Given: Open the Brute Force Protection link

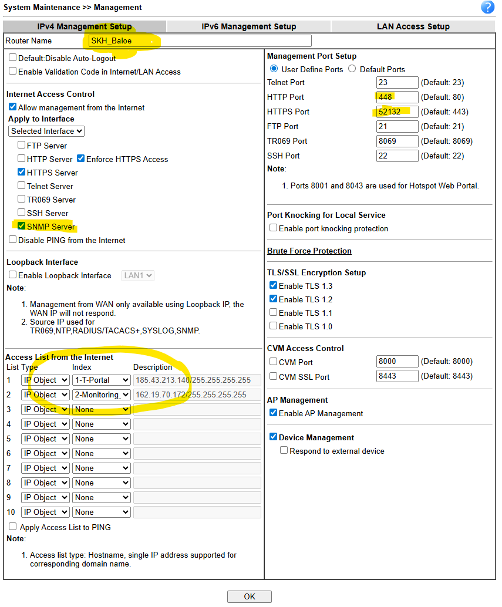Looking at the screenshot, I should tap(309, 251).
